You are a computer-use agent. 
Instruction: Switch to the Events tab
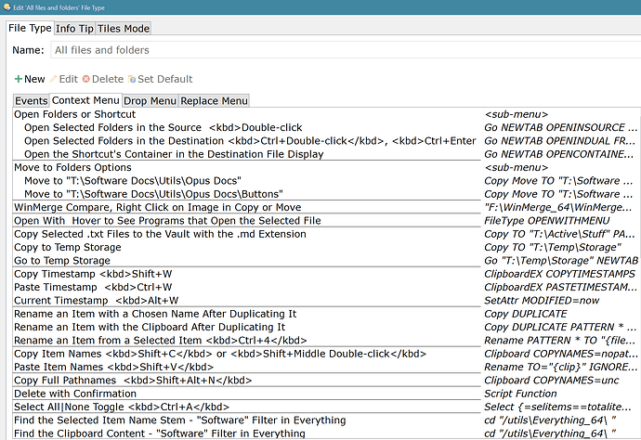point(31,101)
